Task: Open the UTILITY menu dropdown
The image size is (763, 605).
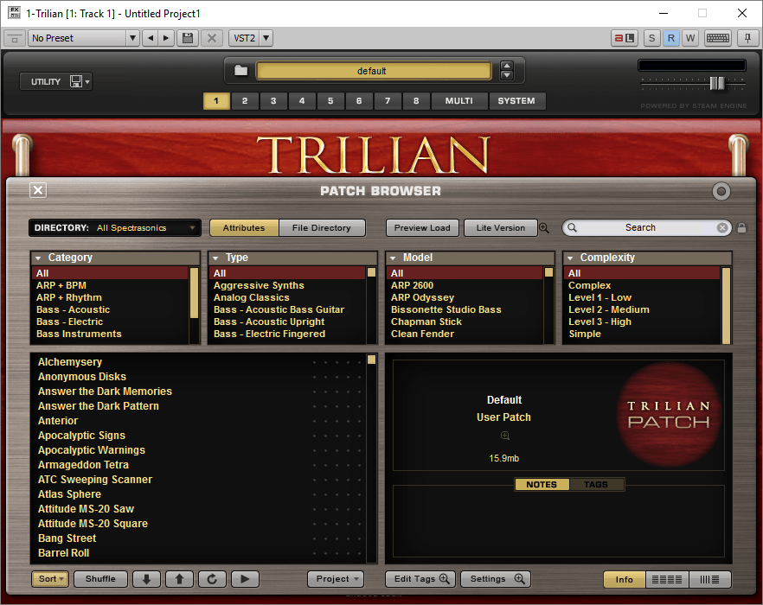Action: coord(55,81)
